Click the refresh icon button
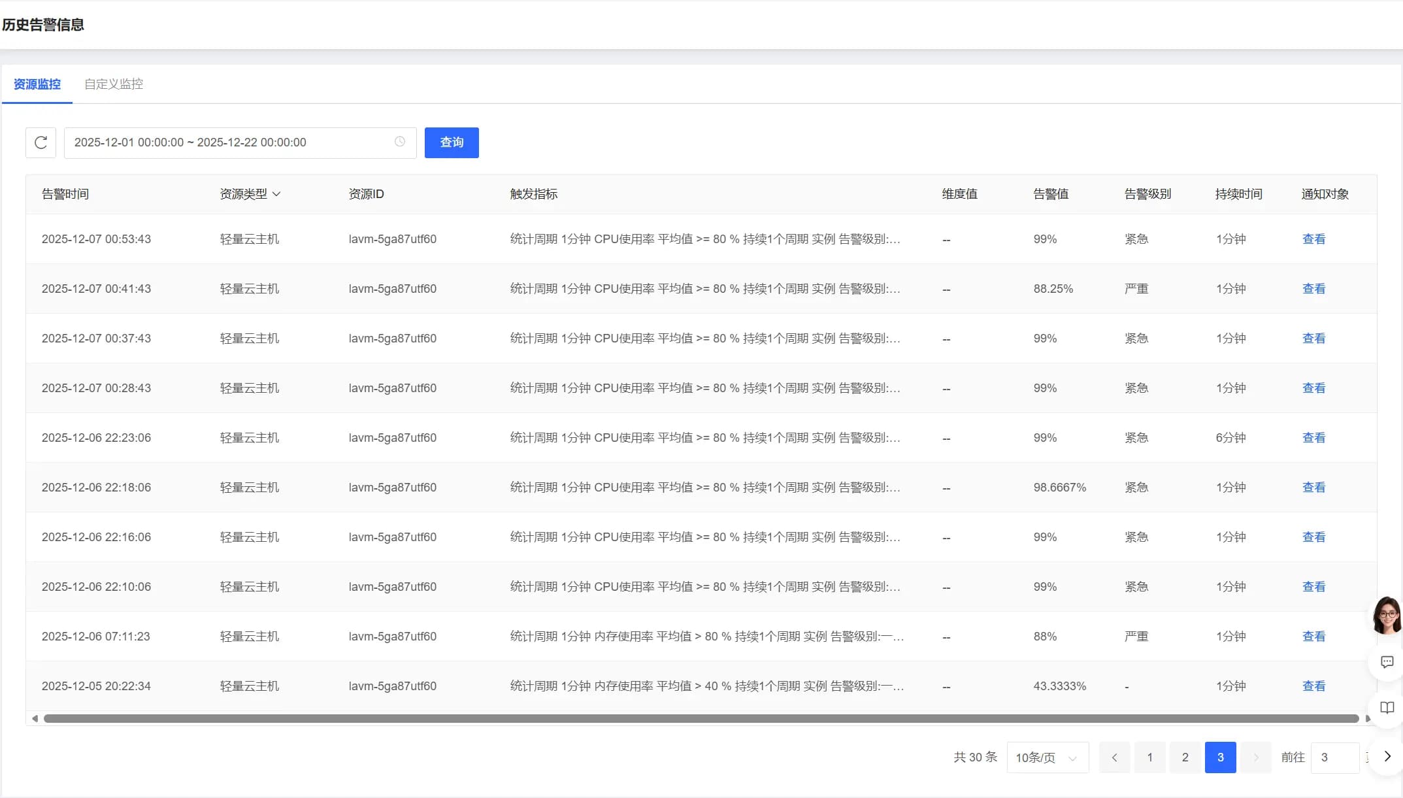The height and width of the screenshot is (798, 1403). pyautogui.click(x=41, y=142)
